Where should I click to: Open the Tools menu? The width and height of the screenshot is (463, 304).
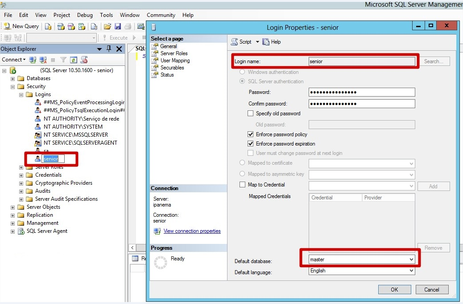[x=106, y=15]
